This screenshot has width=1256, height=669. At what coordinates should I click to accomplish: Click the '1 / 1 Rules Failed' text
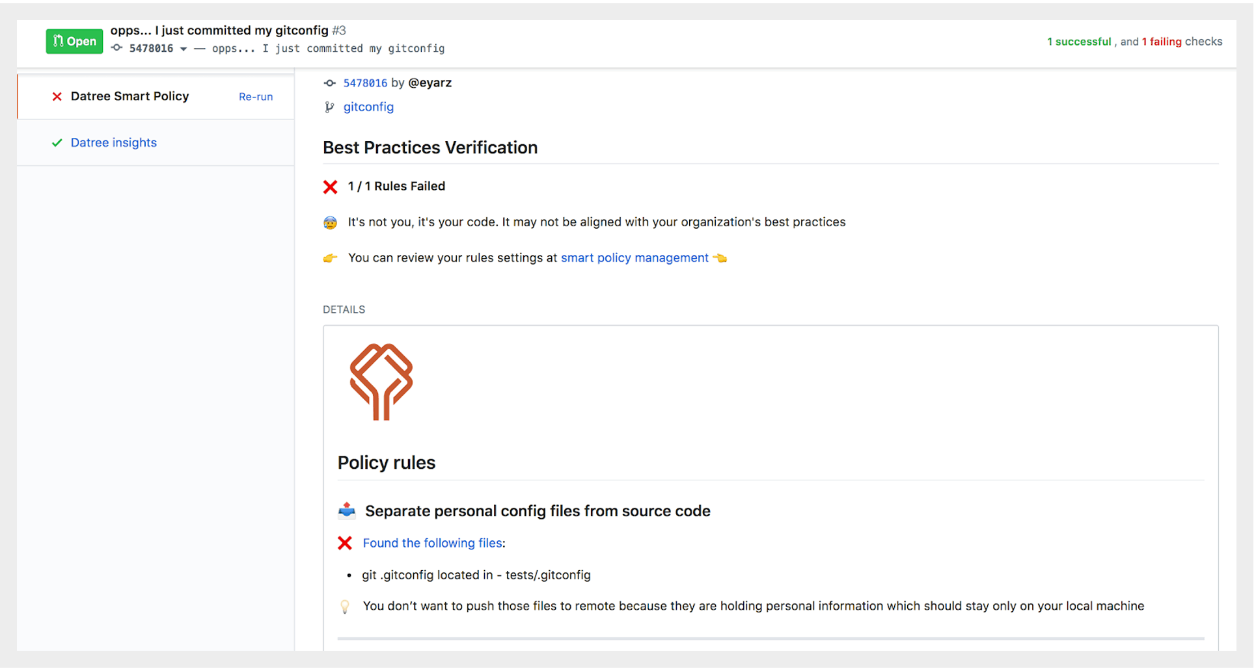396,186
